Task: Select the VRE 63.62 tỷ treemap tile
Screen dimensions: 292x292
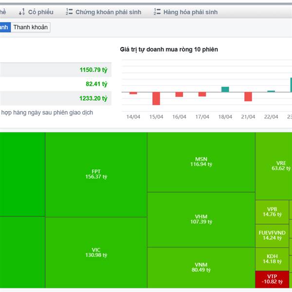Action: click(274, 166)
